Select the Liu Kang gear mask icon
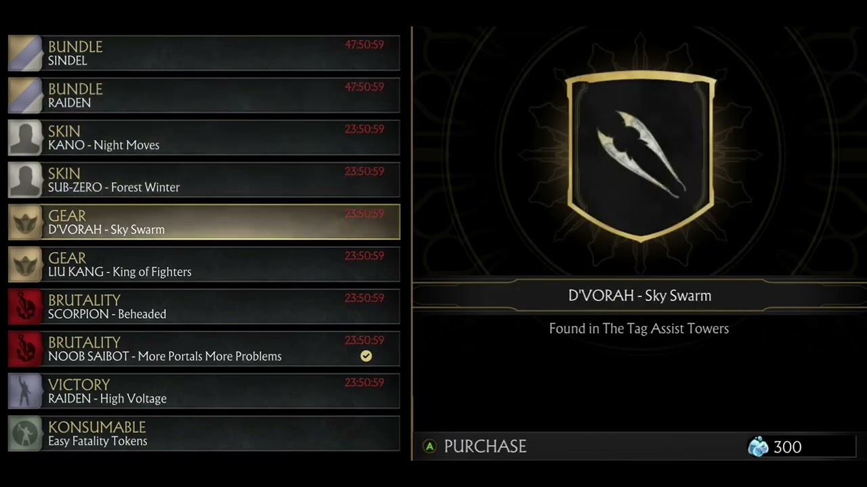 (25, 264)
